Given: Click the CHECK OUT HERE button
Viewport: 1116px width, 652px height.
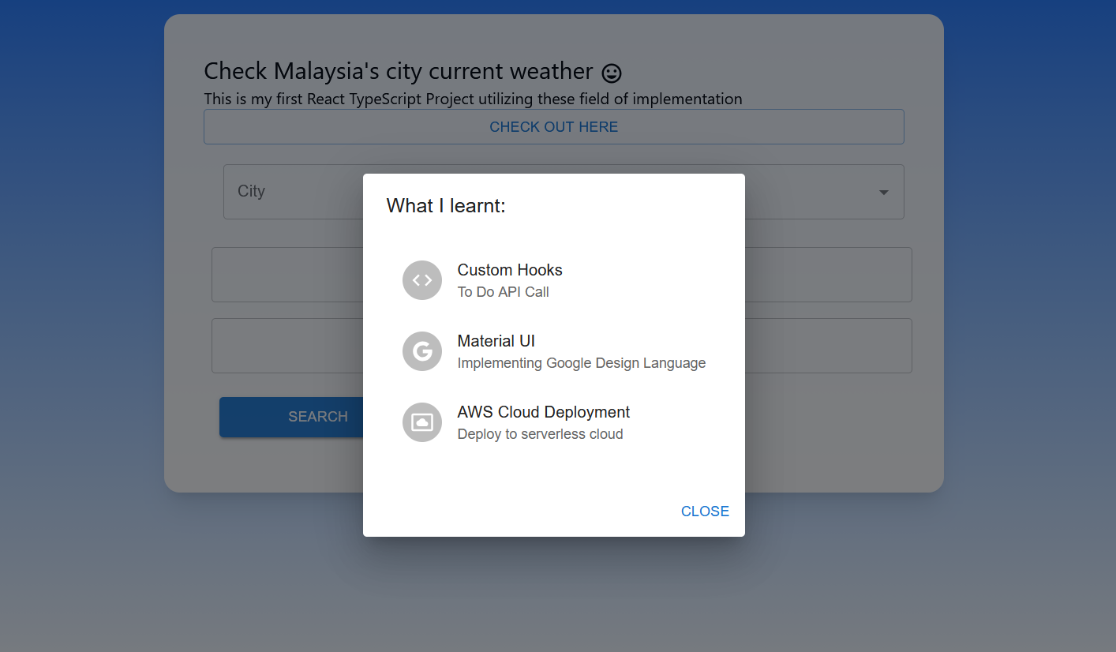Looking at the screenshot, I should pos(554,126).
